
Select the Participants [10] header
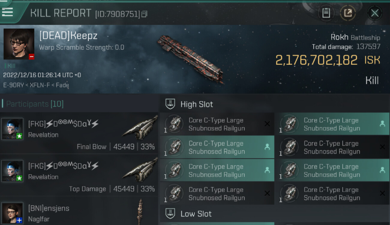(x=35, y=104)
